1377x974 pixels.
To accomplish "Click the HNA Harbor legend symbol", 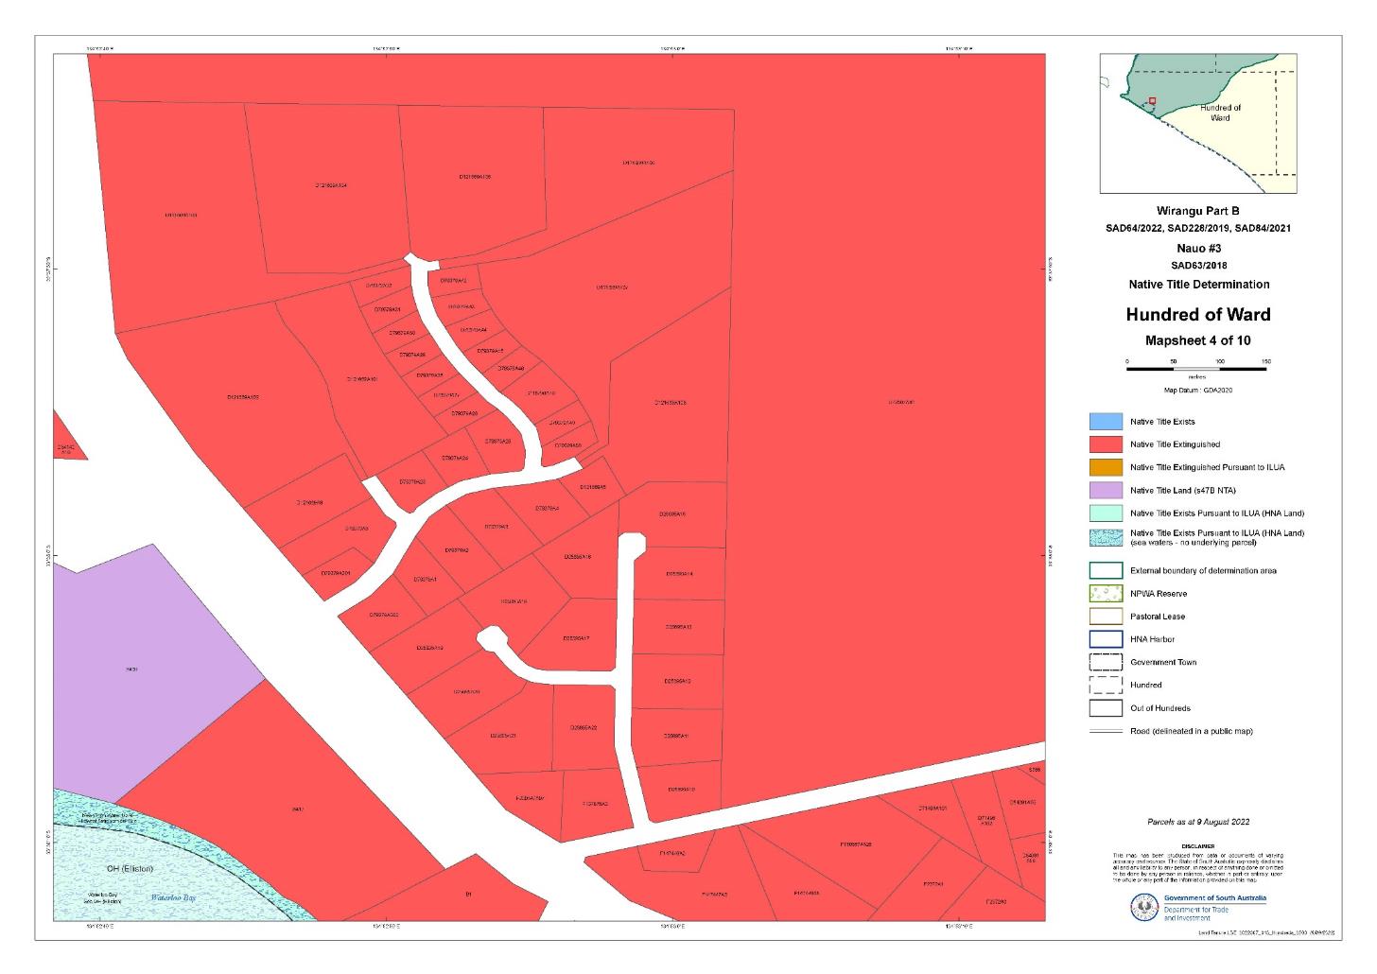I will [x=1106, y=639].
